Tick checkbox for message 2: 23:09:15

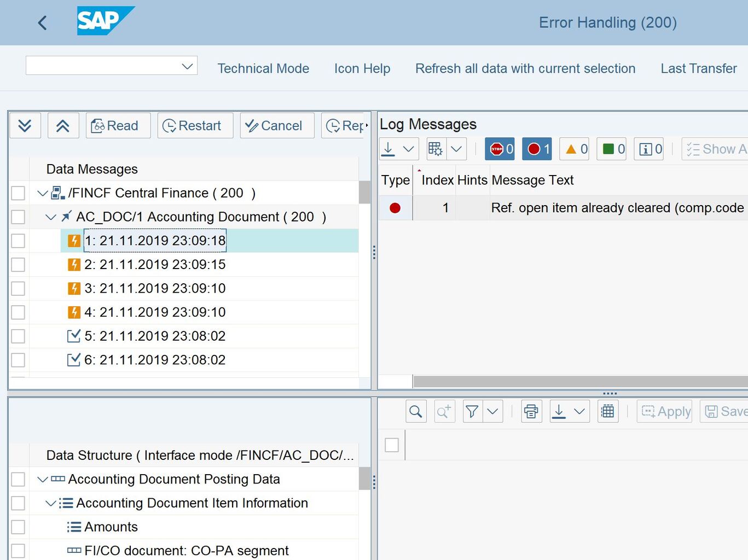tap(18, 265)
